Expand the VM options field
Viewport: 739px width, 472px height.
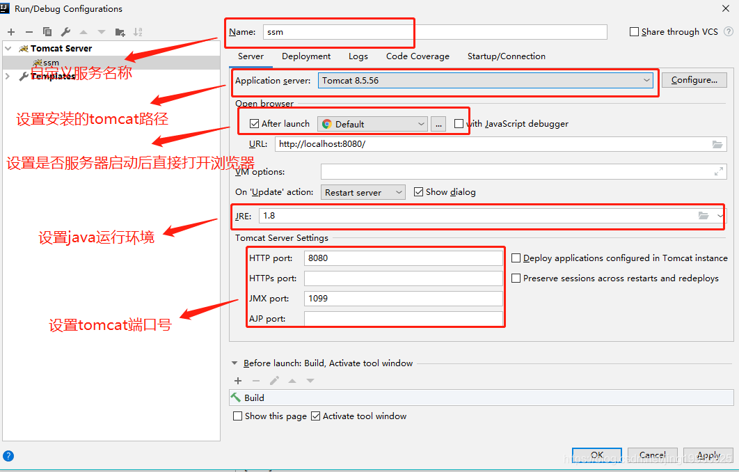718,172
